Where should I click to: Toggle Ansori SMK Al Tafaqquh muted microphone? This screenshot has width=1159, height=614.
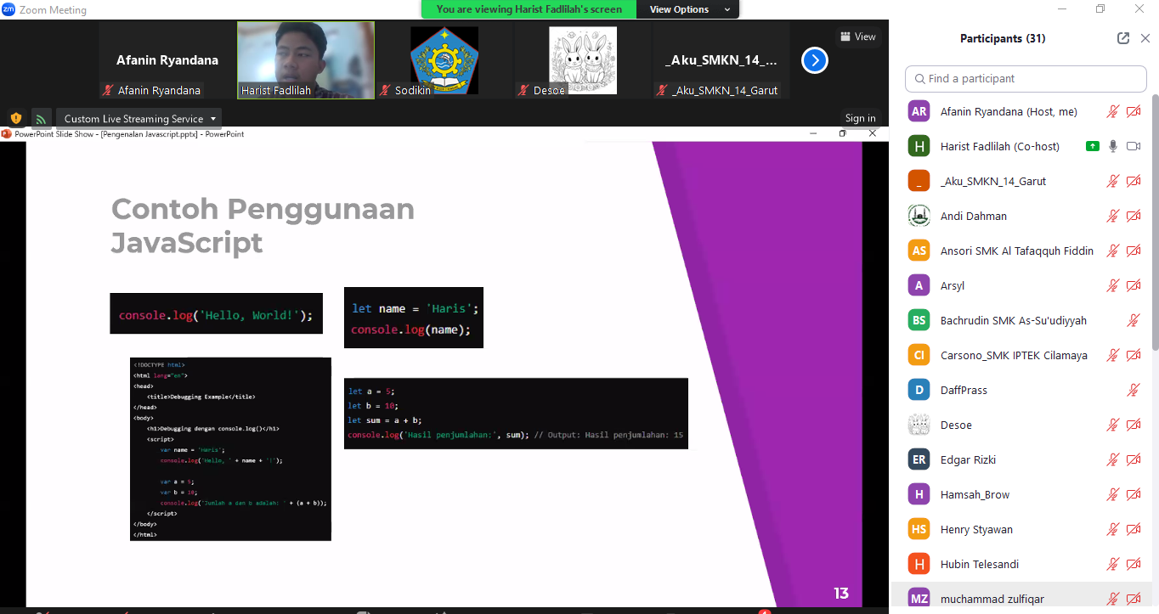[1112, 251]
